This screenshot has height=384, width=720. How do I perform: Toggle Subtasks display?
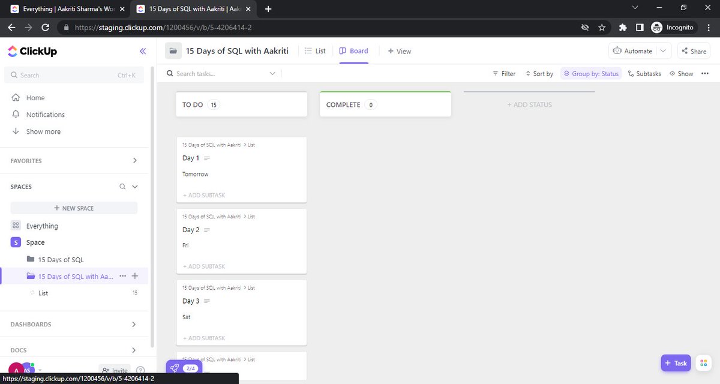pos(644,74)
